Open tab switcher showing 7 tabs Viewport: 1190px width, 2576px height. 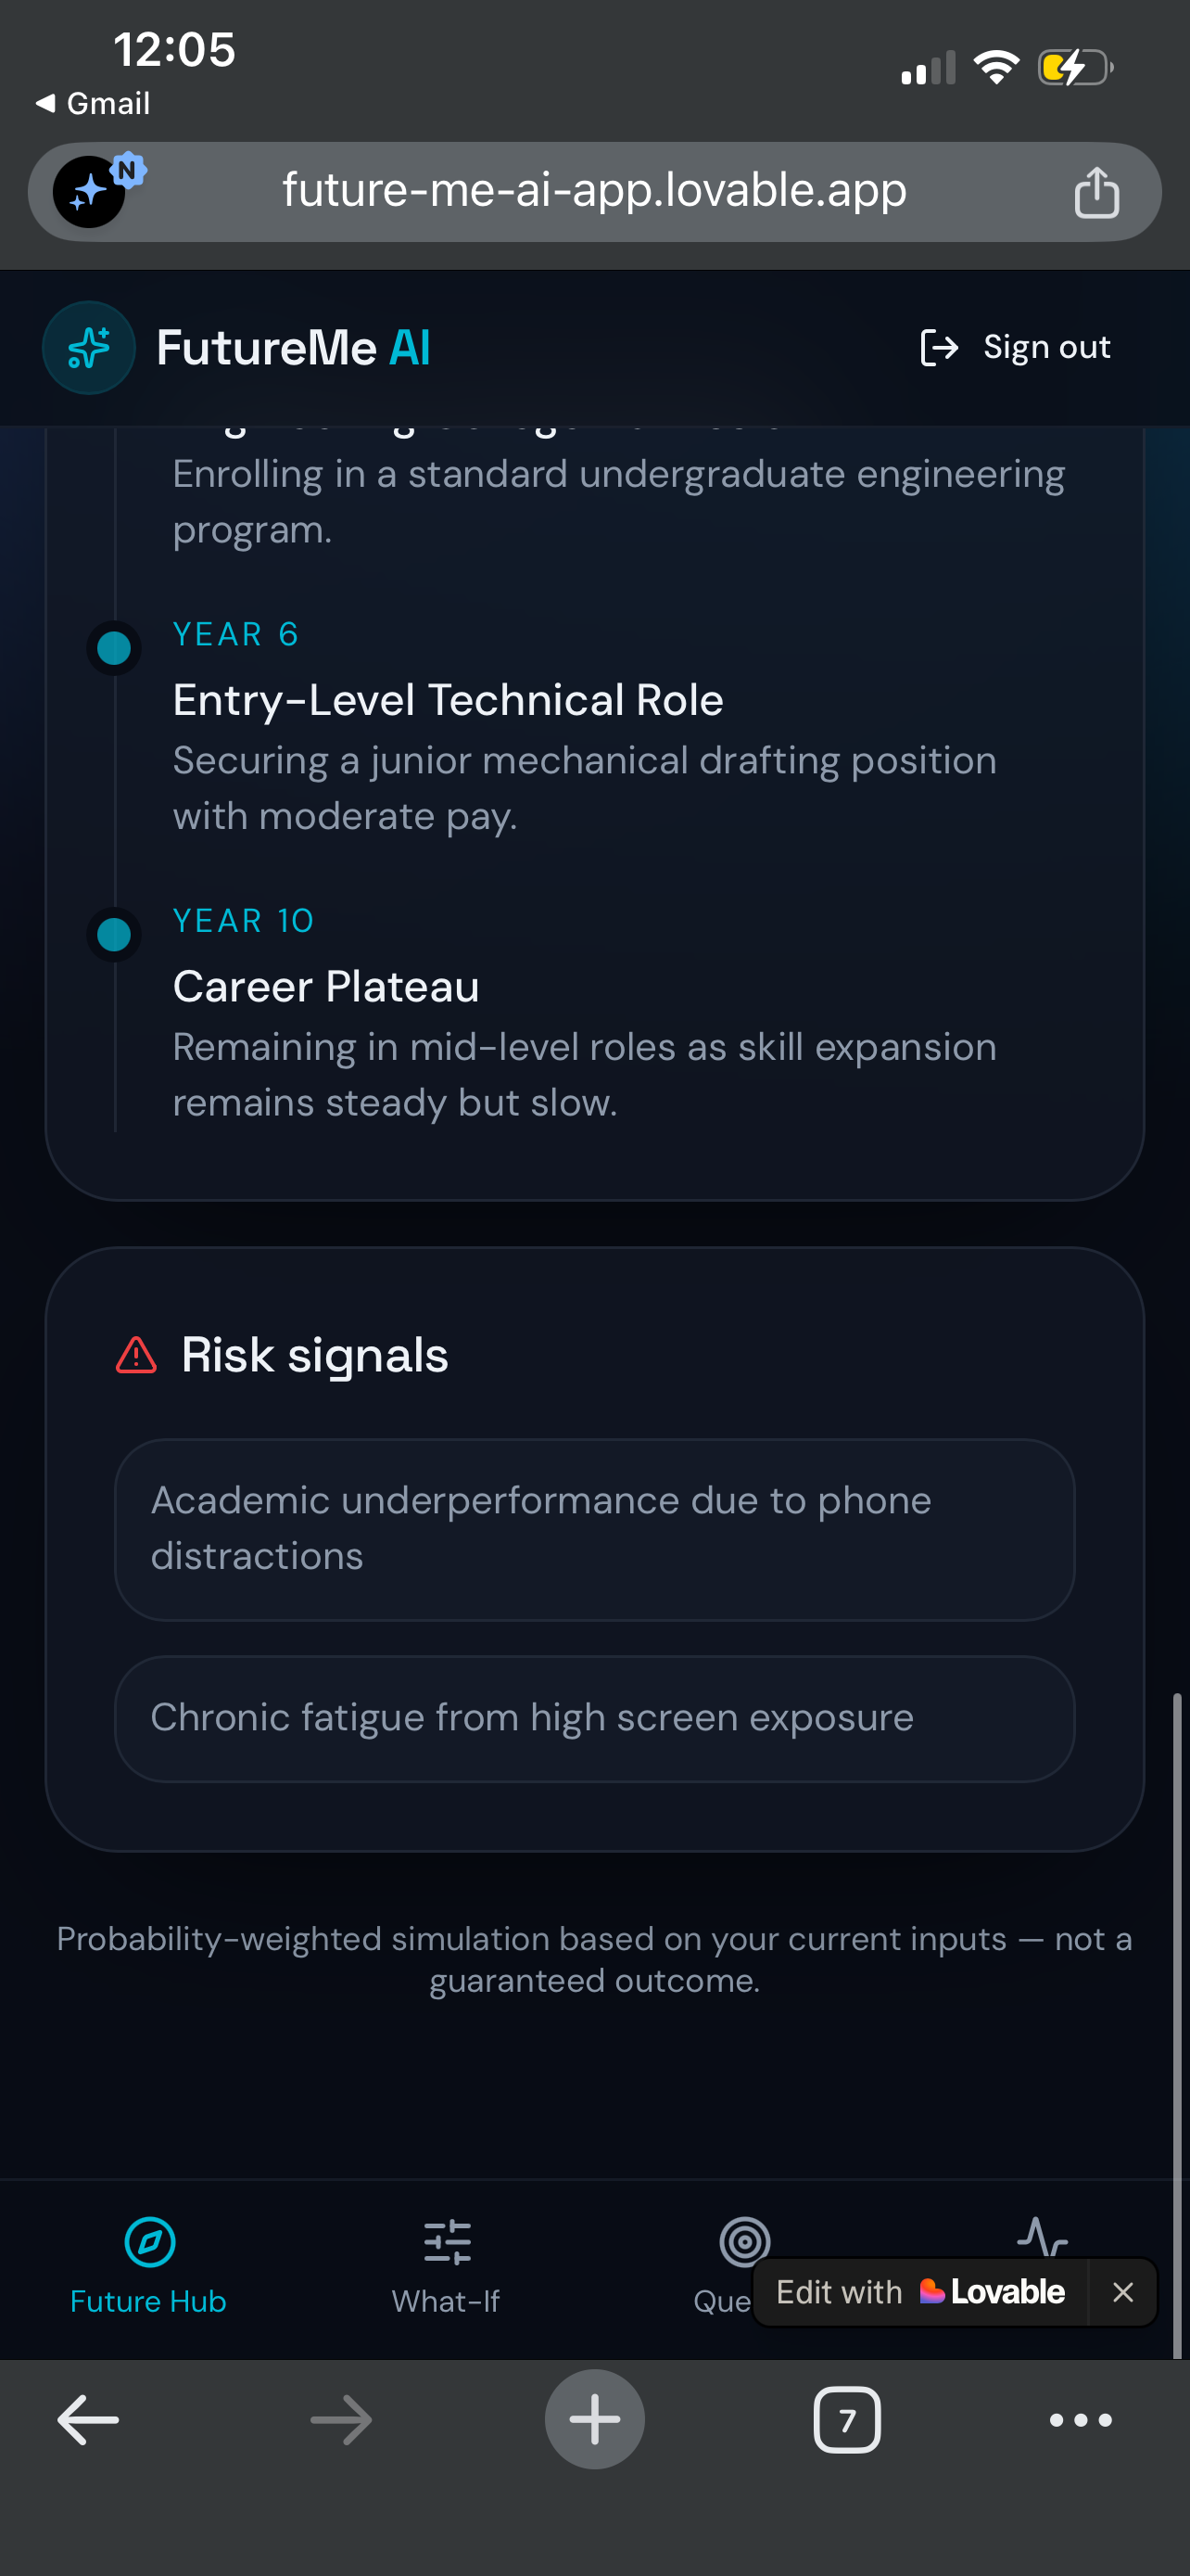846,2420
